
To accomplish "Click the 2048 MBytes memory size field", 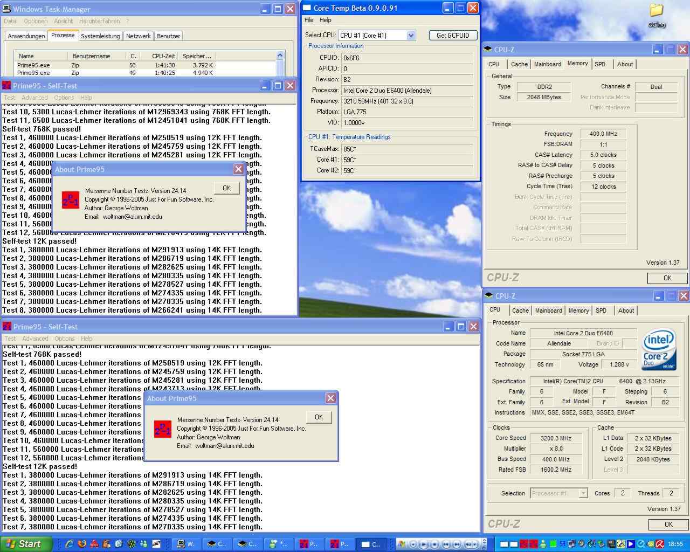I will (x=544, y=97).
